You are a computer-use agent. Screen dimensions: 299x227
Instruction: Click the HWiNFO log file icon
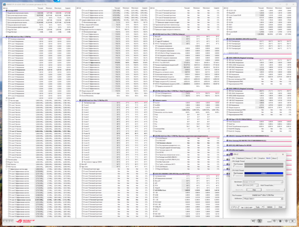[x=280, y=221]
